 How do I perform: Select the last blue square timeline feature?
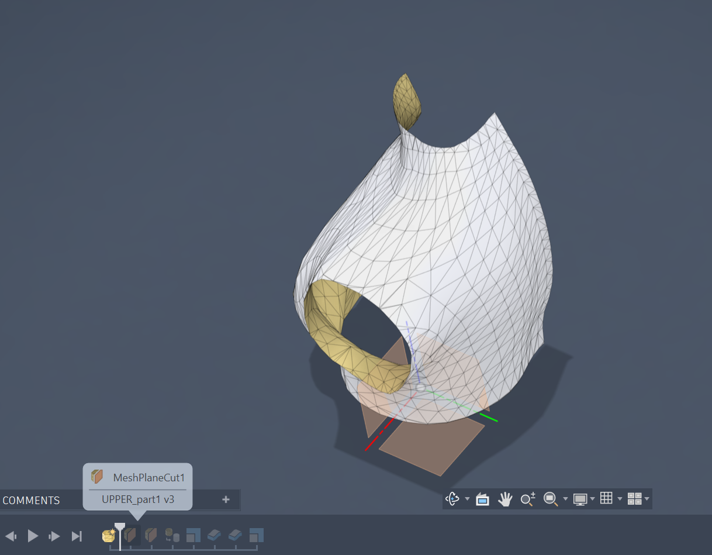(257, 535)
